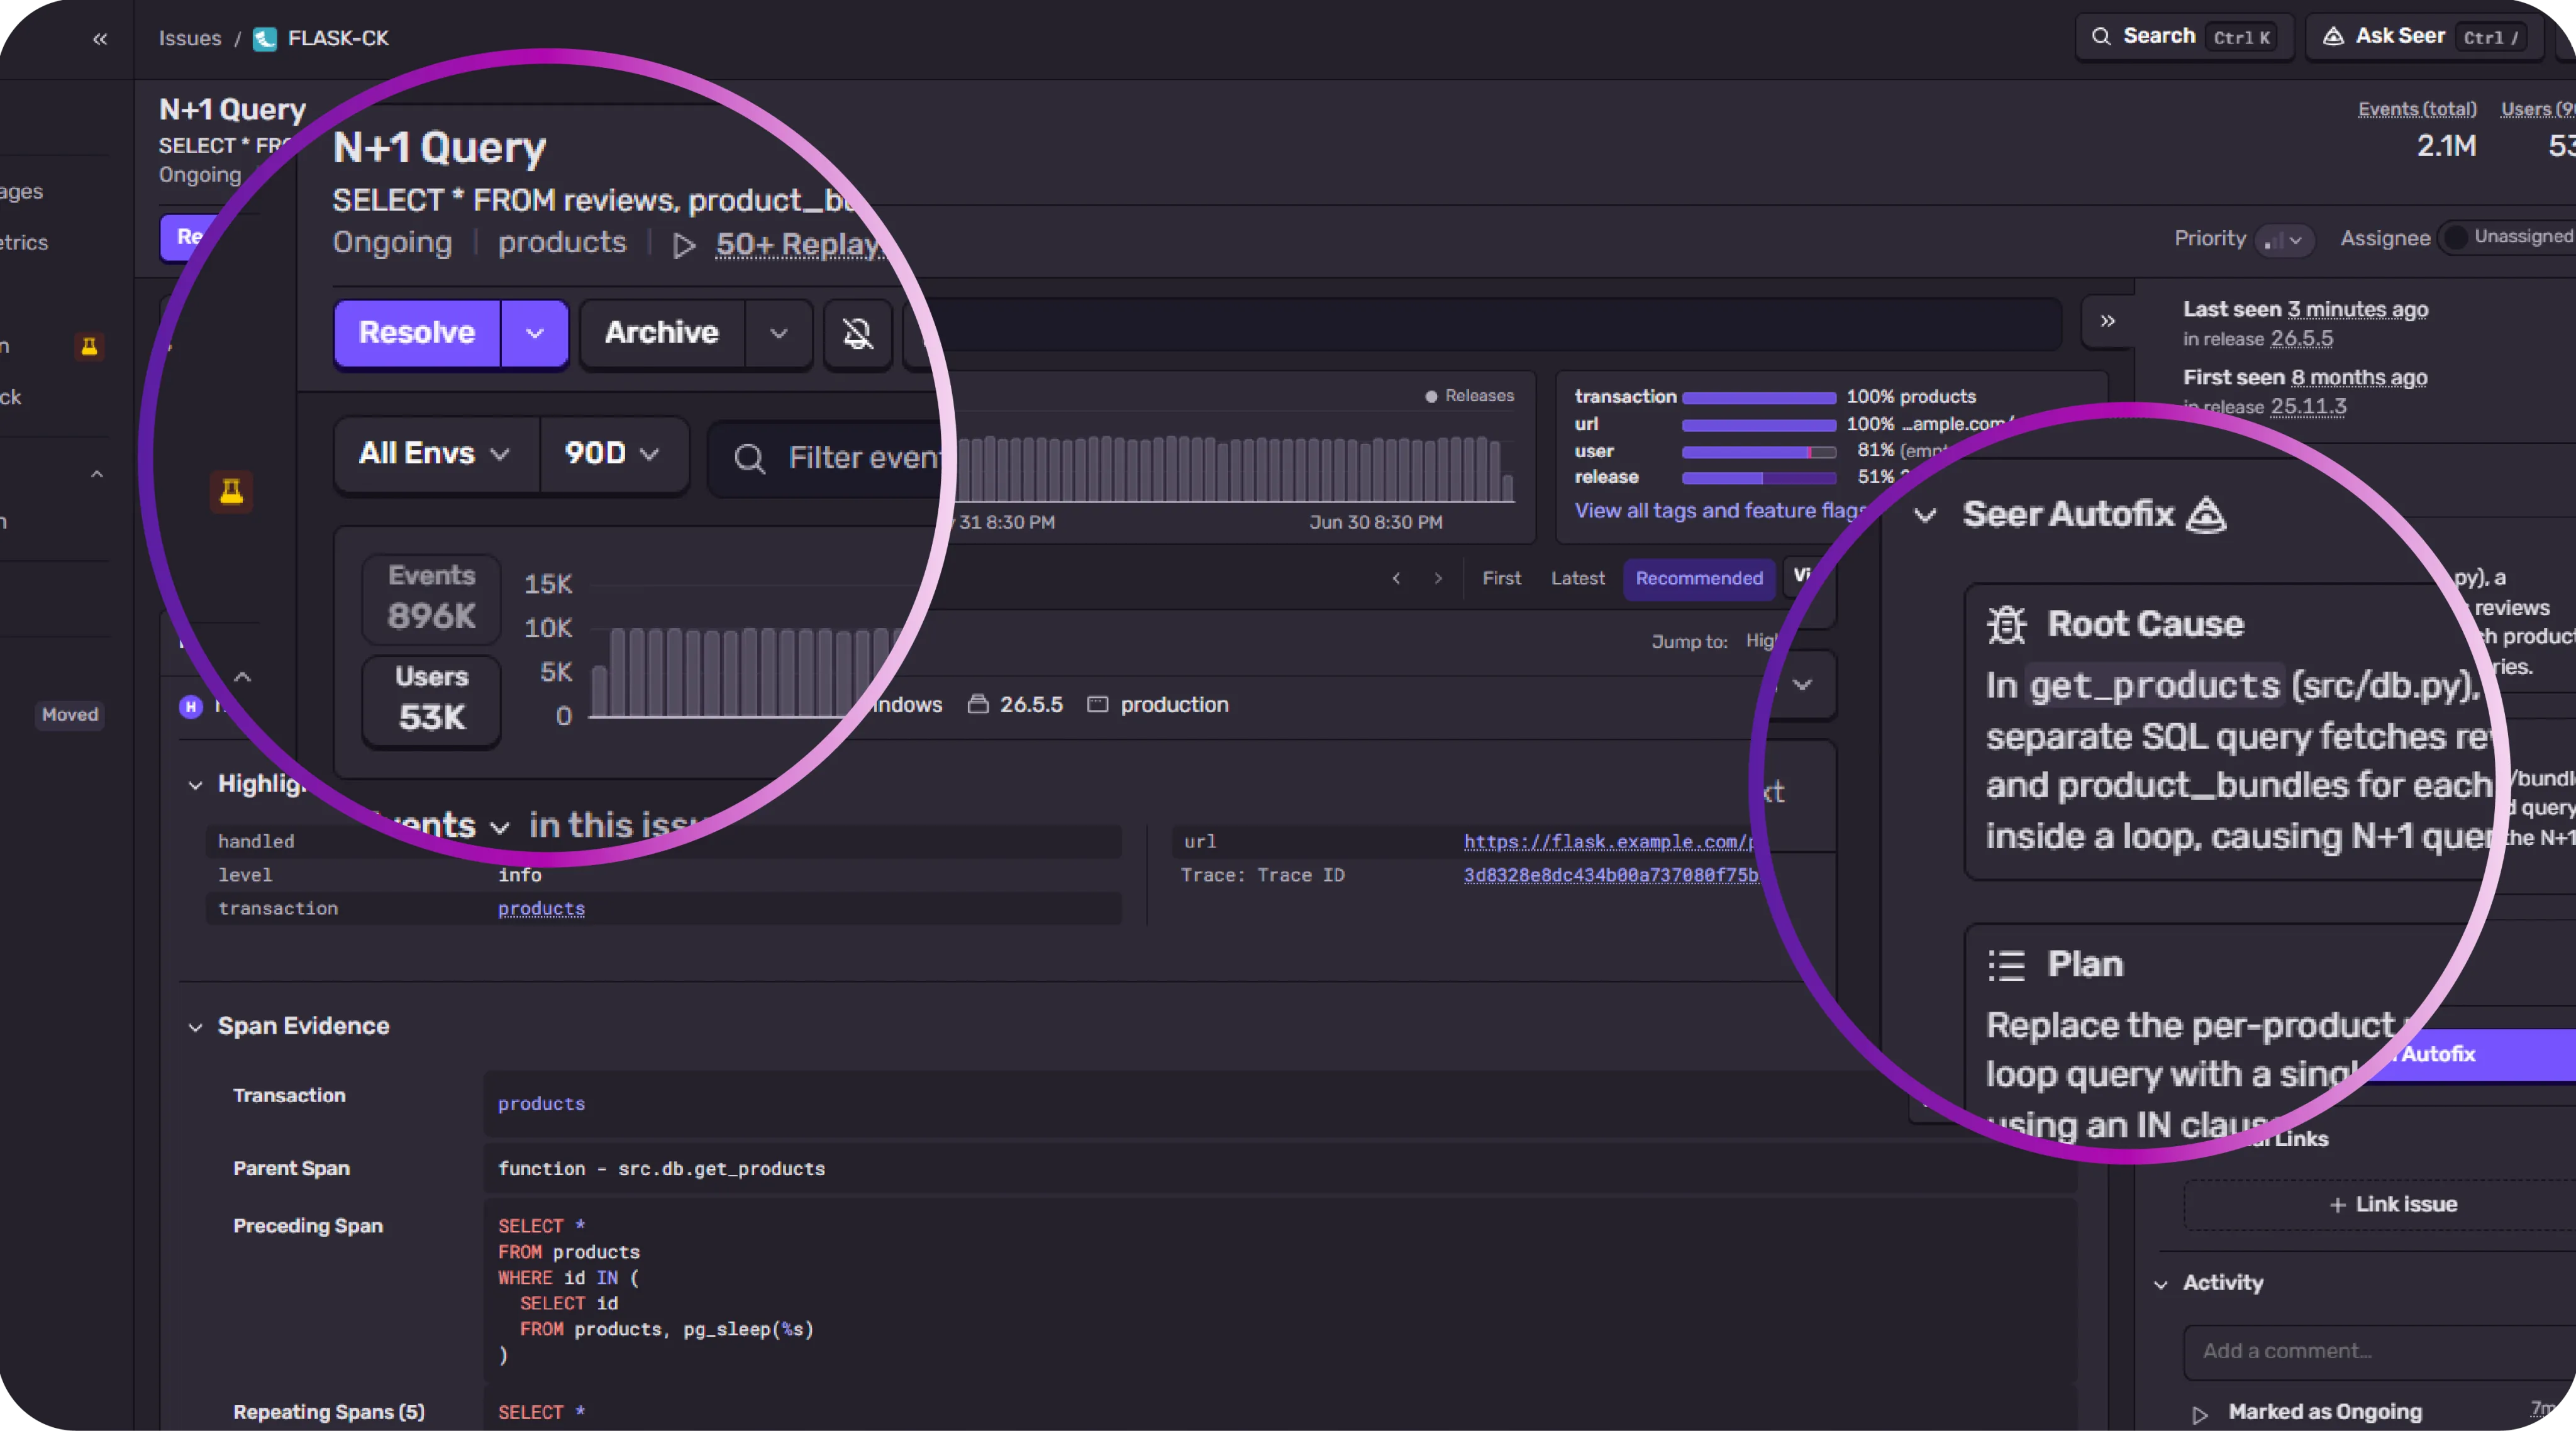Go to the next event with the arrow
This screenshot has width=2576, height=1431.
(x=1438, y=578)
